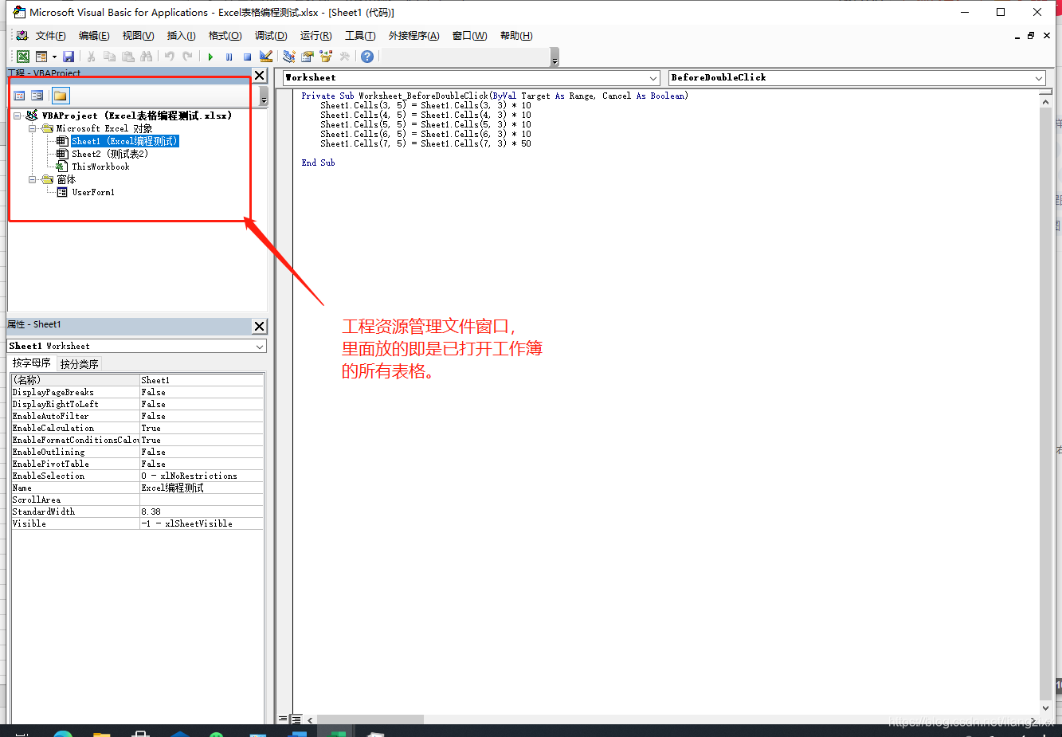Open the 视图(V) menu
The width and height of the screenshot is (1062, 737).
point(138,36)
